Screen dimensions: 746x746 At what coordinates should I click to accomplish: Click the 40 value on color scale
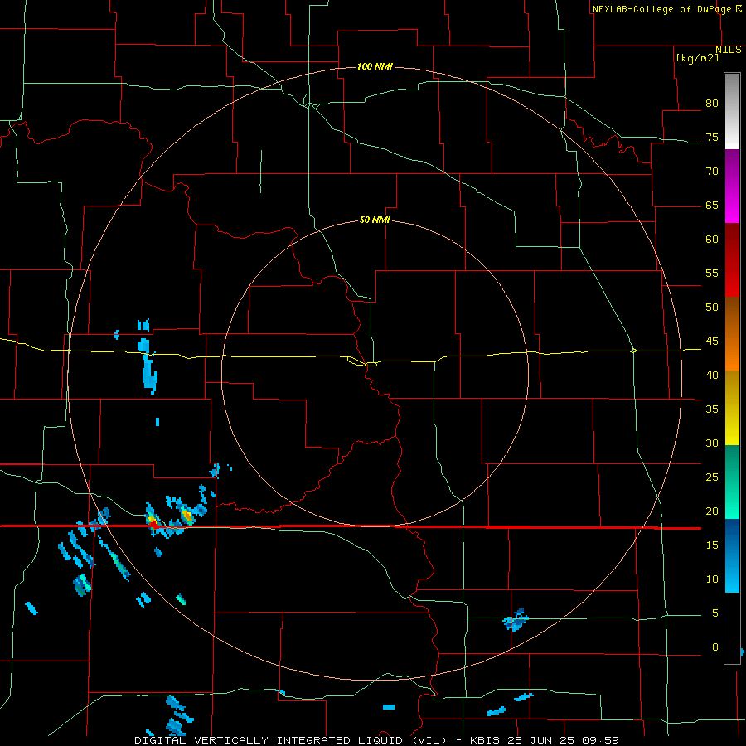[712, 375]
